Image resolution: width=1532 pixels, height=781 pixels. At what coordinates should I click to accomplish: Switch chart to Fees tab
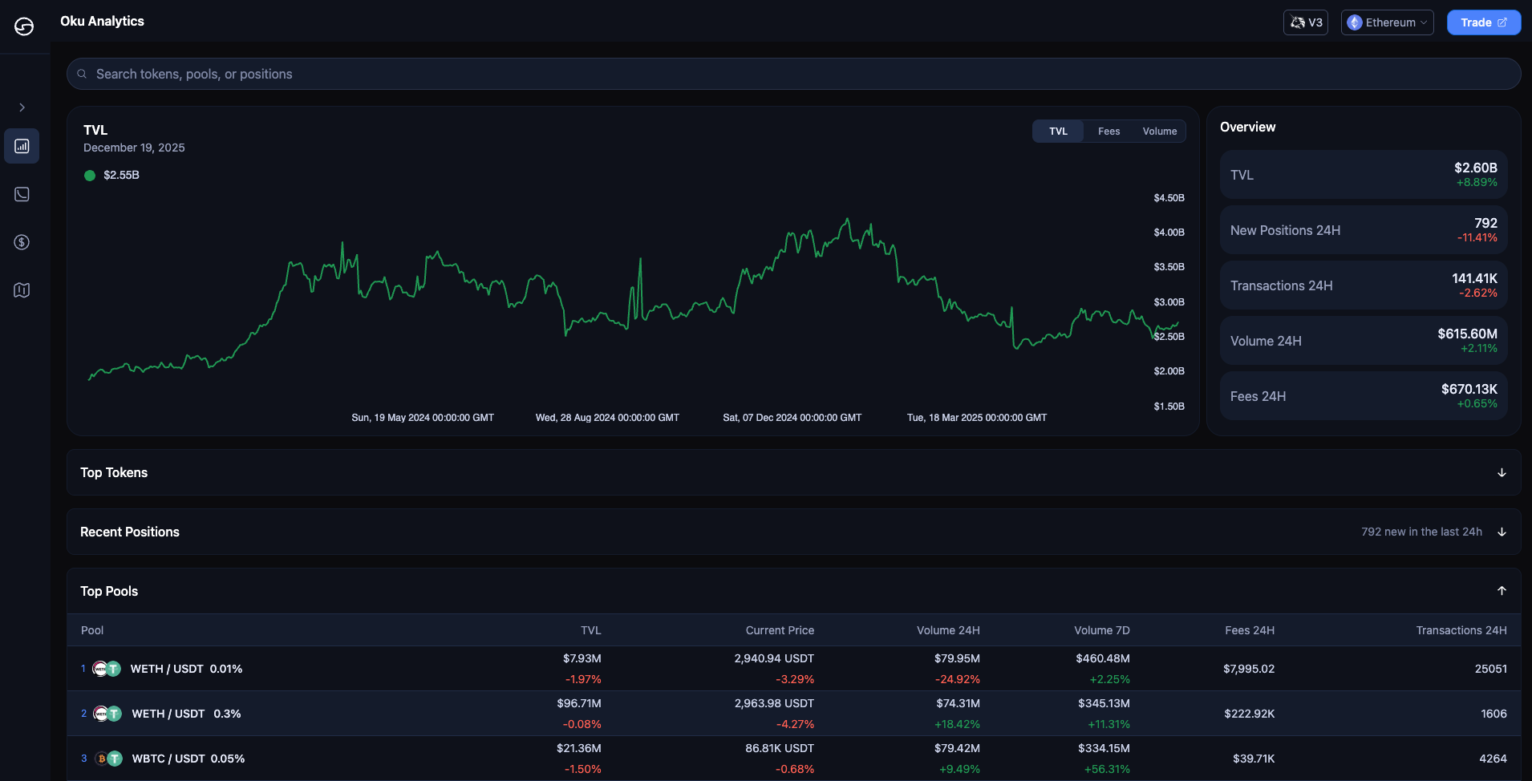[x=1108, y=132]
